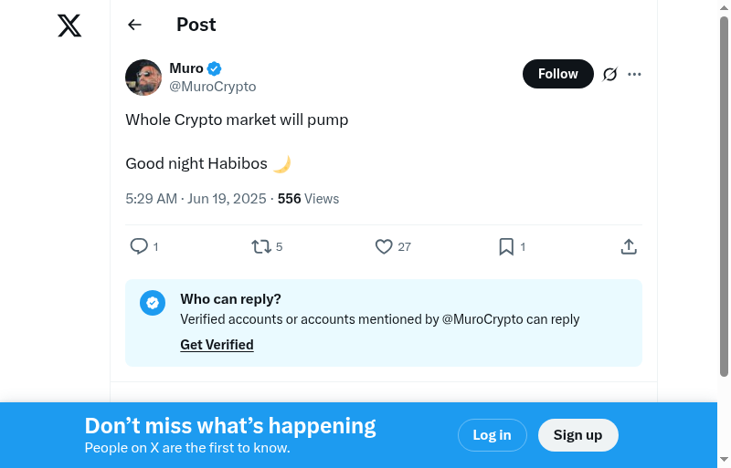Click the 5:29 AM Jun 19, 2025 timestamp

[x=196, y=199]
